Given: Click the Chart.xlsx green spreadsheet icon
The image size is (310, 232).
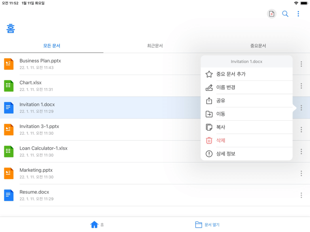Looking at the screenshot, I should [x=9, y=86].
